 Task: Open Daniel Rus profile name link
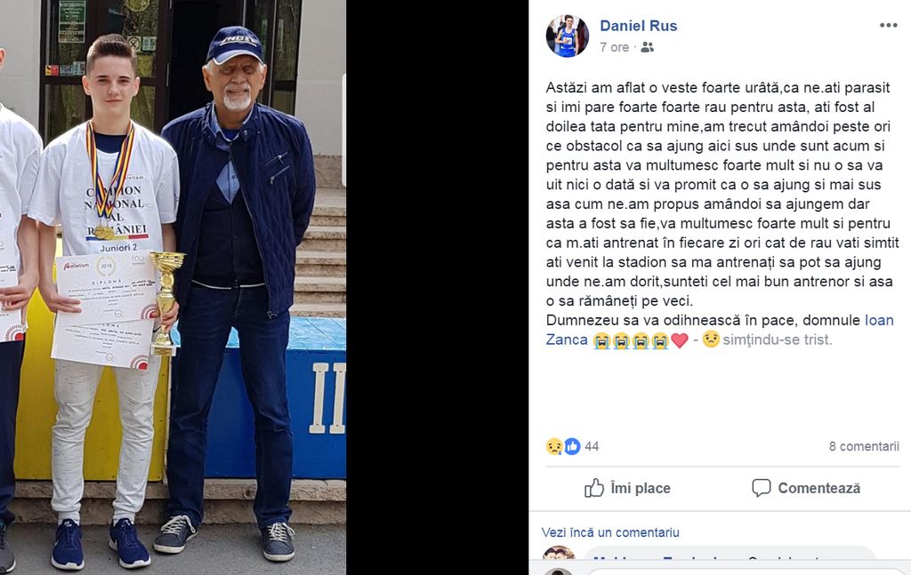click(x=638, y=26)
